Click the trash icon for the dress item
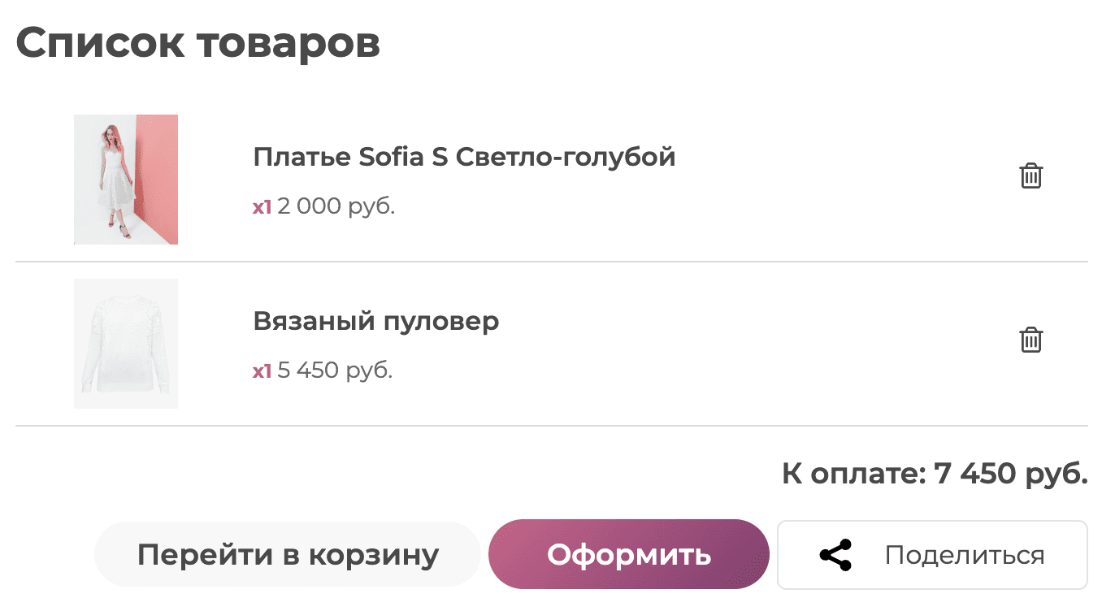1115x611 pixels. 1030,175
